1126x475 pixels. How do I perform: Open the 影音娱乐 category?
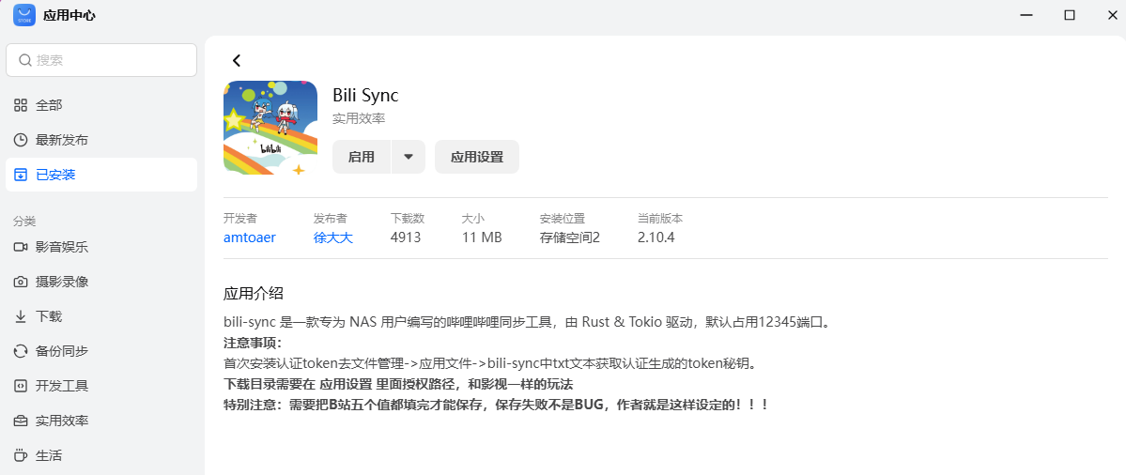coord(101,248)
